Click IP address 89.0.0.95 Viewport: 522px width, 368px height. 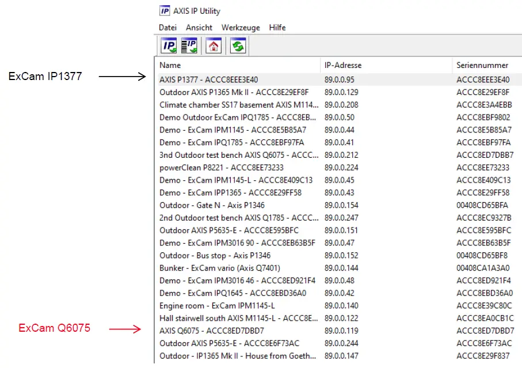click(x=339, y=79)
